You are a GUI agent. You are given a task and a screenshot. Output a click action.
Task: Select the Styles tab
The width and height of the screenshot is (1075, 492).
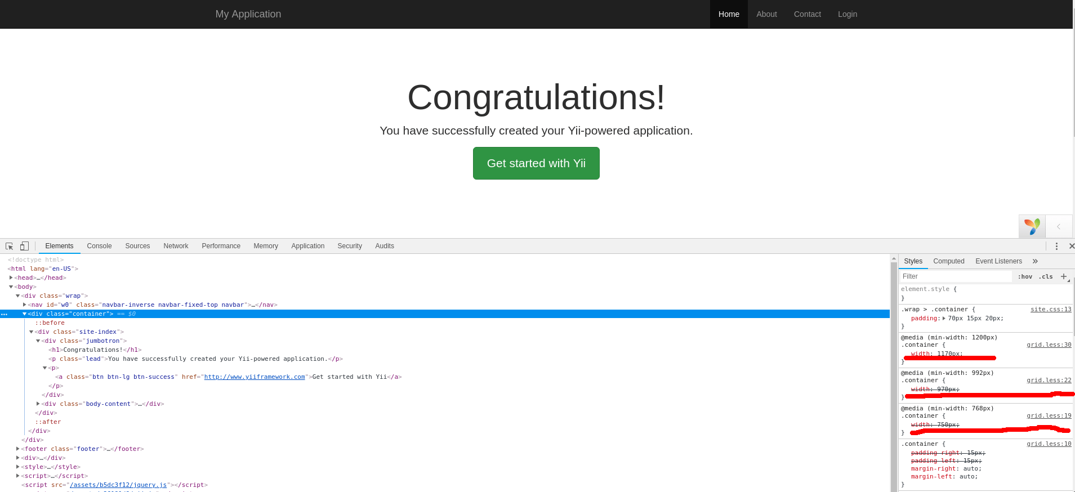913,261
